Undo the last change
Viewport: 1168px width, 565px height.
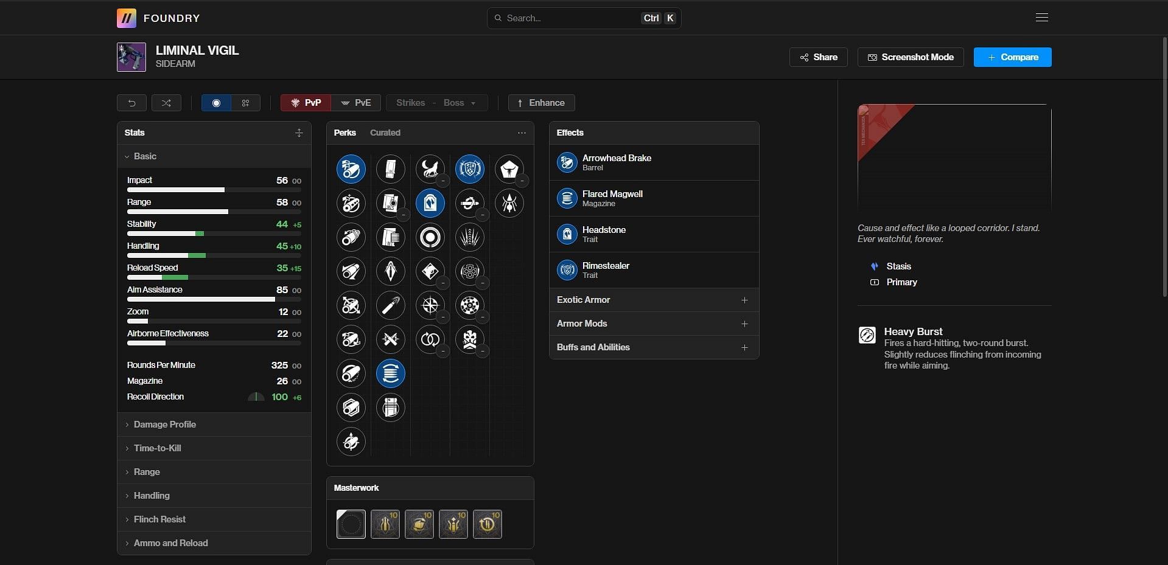[131, 103]
